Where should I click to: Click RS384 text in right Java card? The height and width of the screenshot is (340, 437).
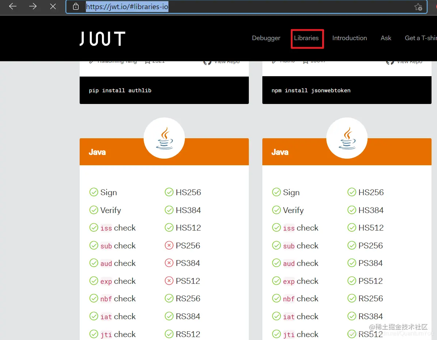point(370,316)
